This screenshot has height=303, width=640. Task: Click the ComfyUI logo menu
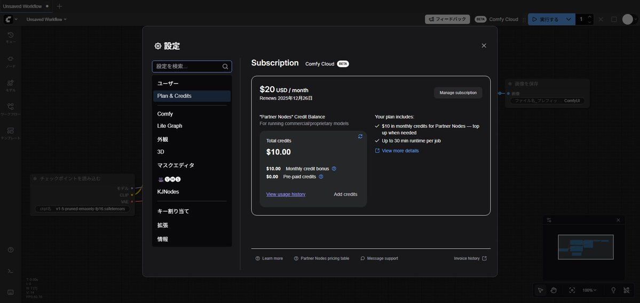tap(11, 19)
